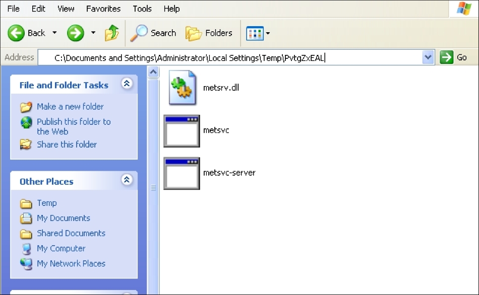The image size is (479, 295).
Task: Click the task pane scroll up arrow
Action: 153,72
